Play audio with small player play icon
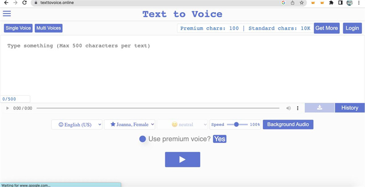Image resolution: width=365 pixels, height=187 pixels. 7,108
